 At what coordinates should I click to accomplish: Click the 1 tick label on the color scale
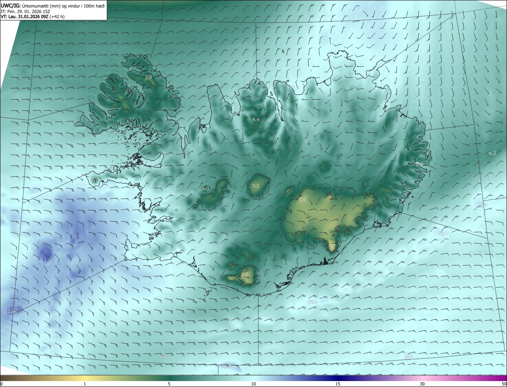pos(85,384)
